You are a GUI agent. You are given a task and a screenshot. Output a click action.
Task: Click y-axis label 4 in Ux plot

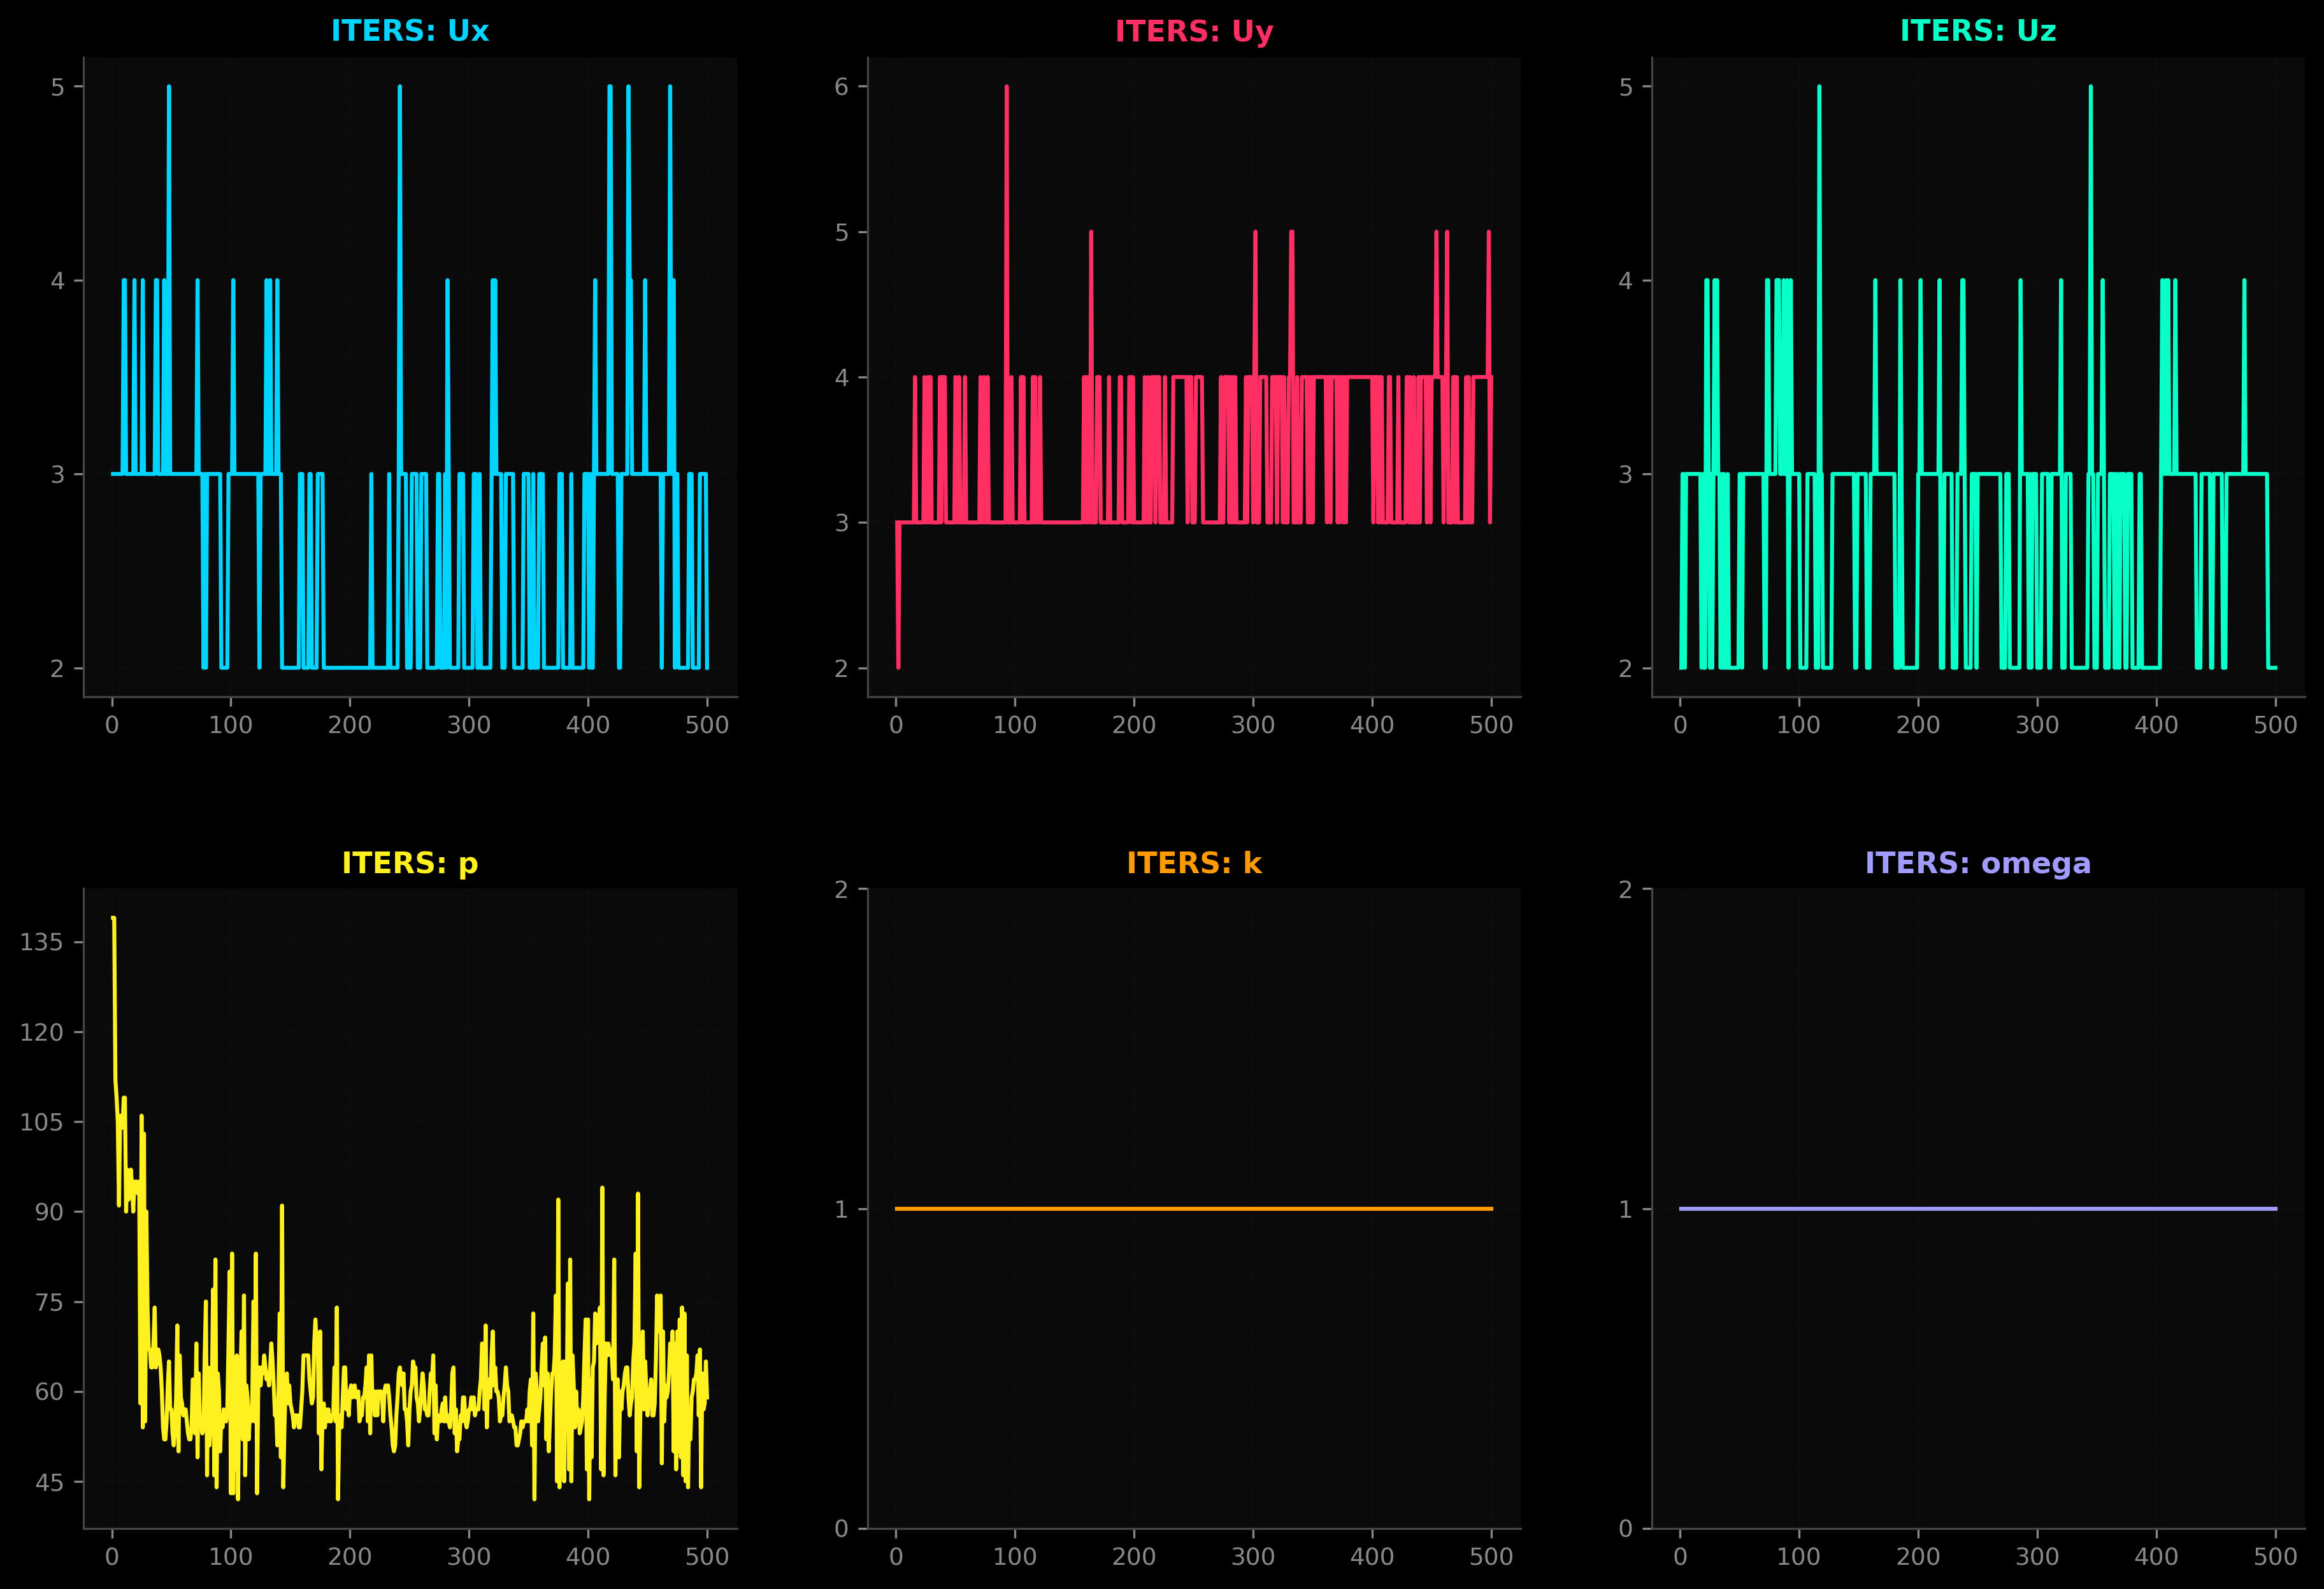[57, 281]
